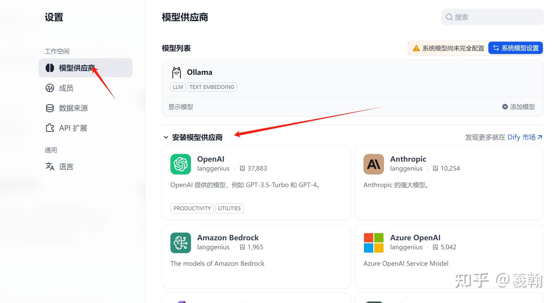Click the 模型列表 heading
Screen dimensions: 557x303
pos(176,48)
